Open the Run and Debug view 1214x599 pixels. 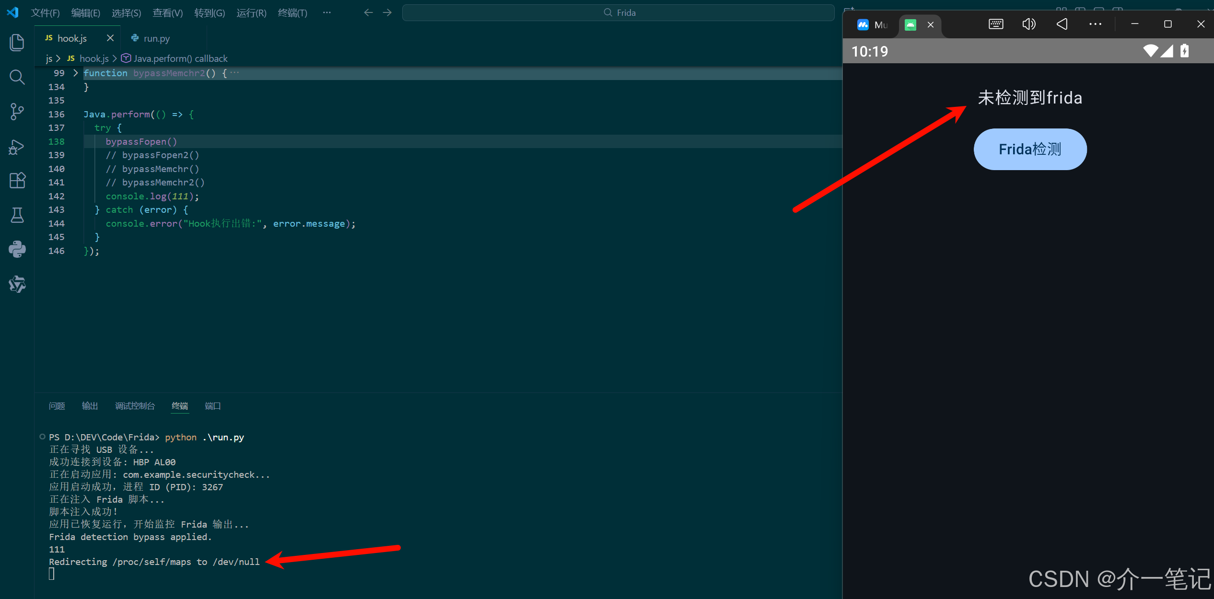pyautogui.click(x=17, y=147)
